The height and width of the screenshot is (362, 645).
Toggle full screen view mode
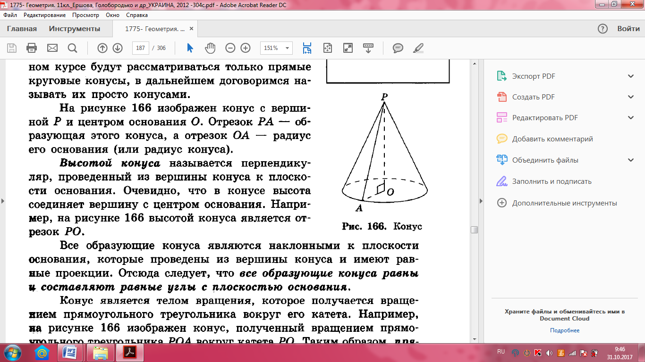pyautogui.click(x=348, y=48)
